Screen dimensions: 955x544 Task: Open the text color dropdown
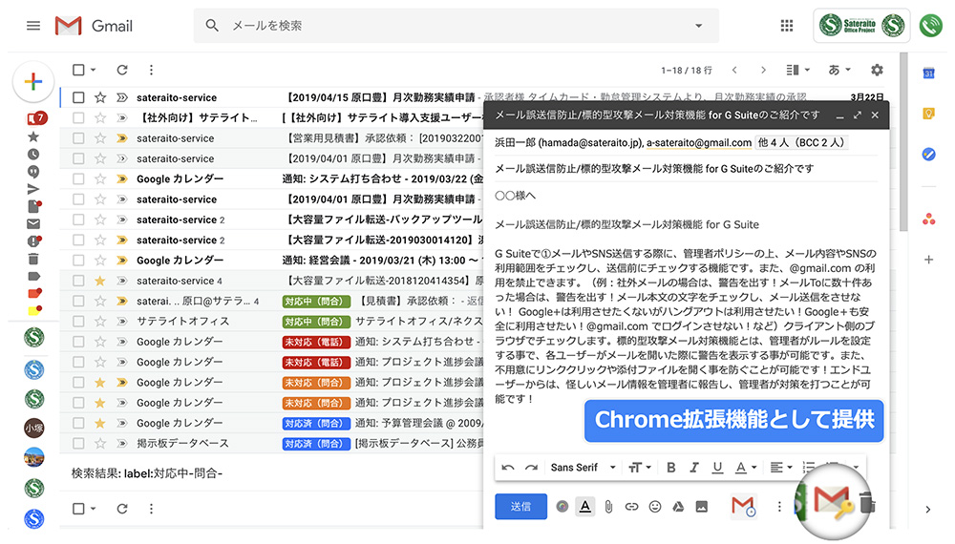[746, 468]
